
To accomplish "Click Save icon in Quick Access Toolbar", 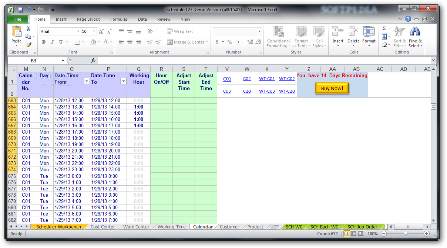I will click(x=21, y=10).
